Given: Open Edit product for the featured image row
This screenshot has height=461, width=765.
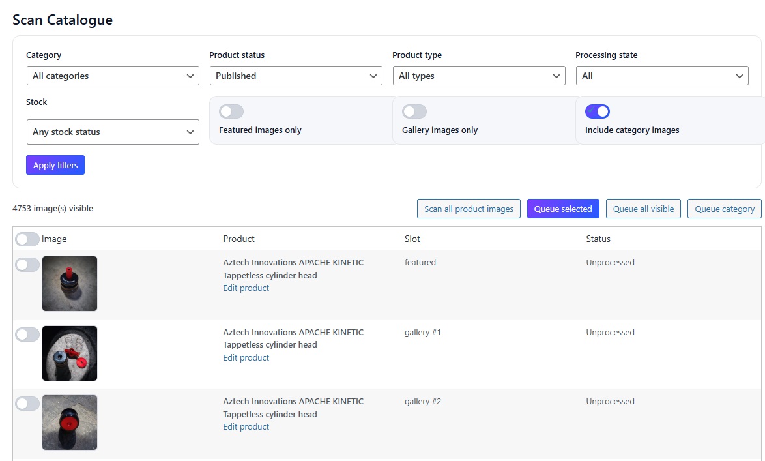Looking at the screenshot, I should (x=246, y=288).
